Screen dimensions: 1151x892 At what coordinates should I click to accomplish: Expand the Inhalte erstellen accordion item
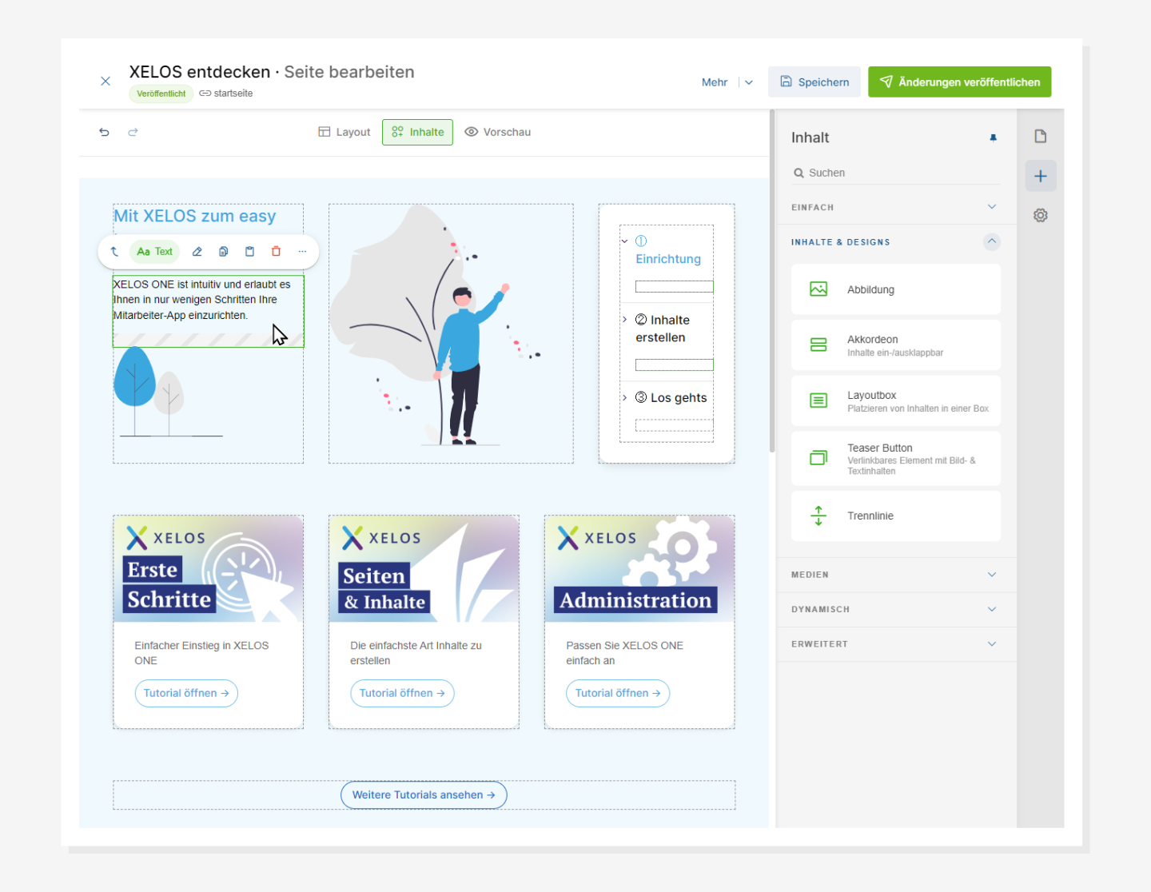[624, 319]
